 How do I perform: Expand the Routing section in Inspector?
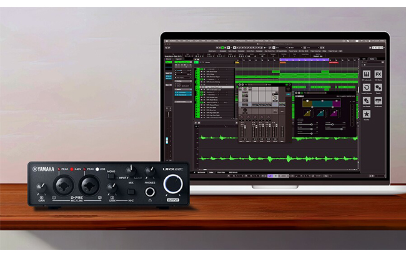(183, 81)
